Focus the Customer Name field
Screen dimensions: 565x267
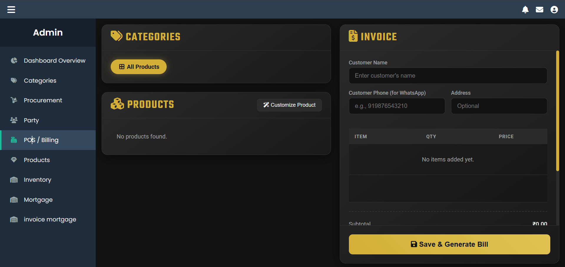(448, 76)
